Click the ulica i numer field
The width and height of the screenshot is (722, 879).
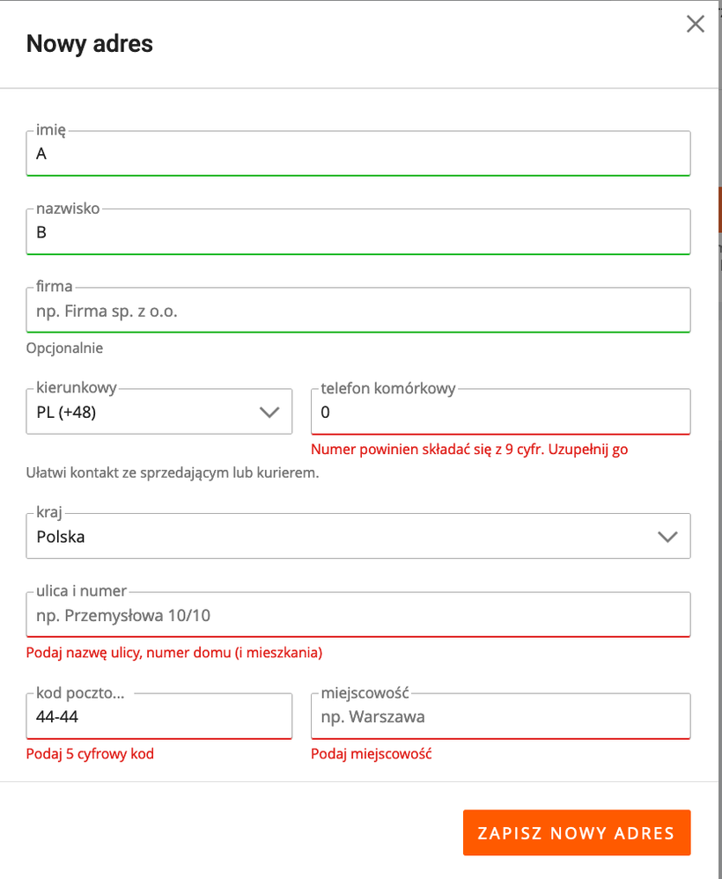(357, 615)
